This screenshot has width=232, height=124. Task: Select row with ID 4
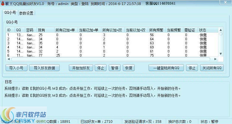tap(112, 47)
